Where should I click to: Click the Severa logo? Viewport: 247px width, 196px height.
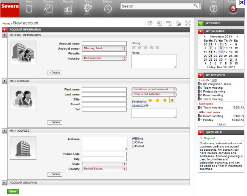pyautogui.click(x=10, y=9)
